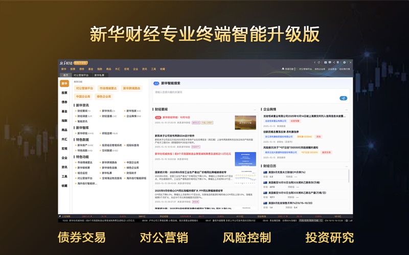Open 股票 in the top menu bar
Viewport: 409px width, 255px height.
[73, 69]
